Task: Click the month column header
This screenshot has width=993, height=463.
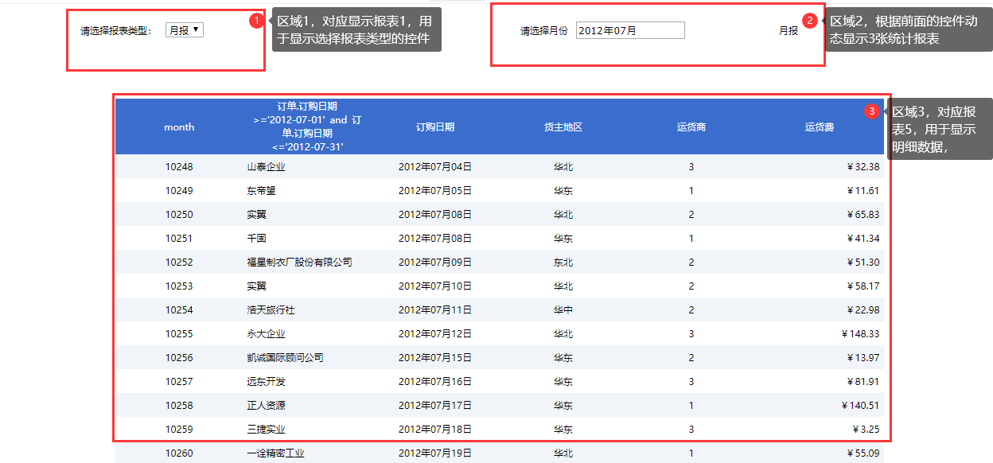Action: [x=179, y=127]
